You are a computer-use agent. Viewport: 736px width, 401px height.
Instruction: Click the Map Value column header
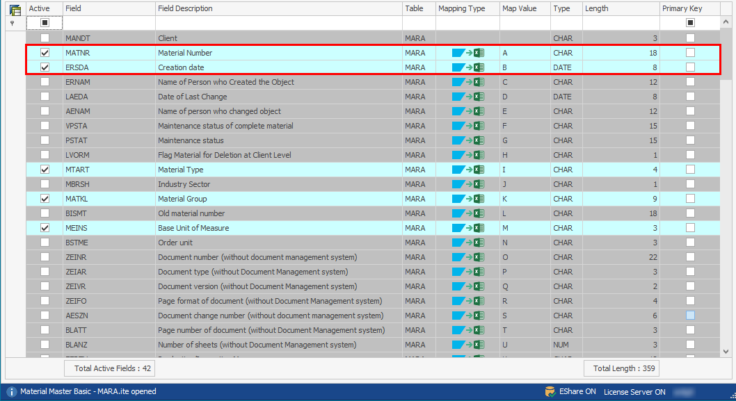point(525,8)
